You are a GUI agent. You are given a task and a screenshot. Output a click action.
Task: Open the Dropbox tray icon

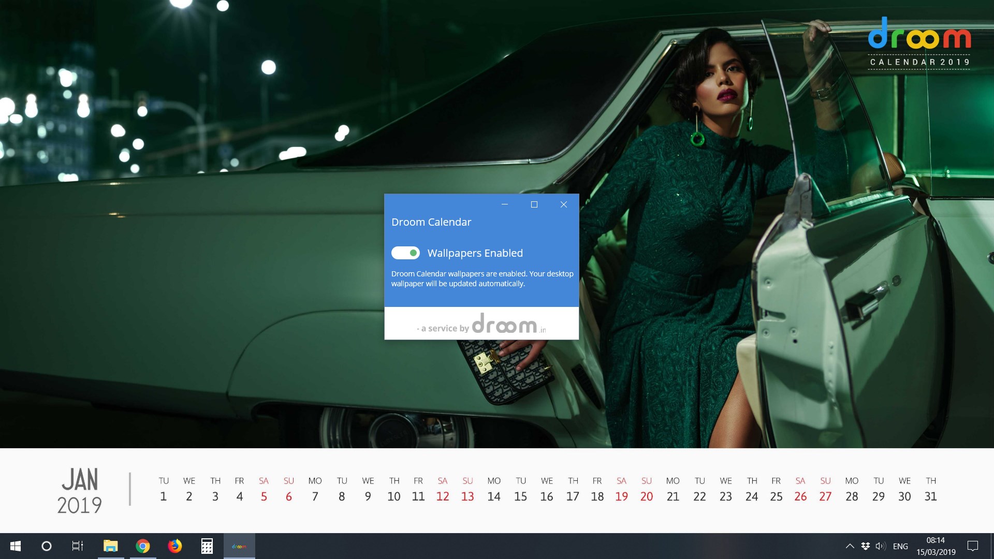[865, 546]
